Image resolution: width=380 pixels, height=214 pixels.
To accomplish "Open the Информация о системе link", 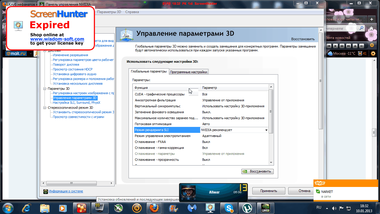I will (x=66, y=191).
